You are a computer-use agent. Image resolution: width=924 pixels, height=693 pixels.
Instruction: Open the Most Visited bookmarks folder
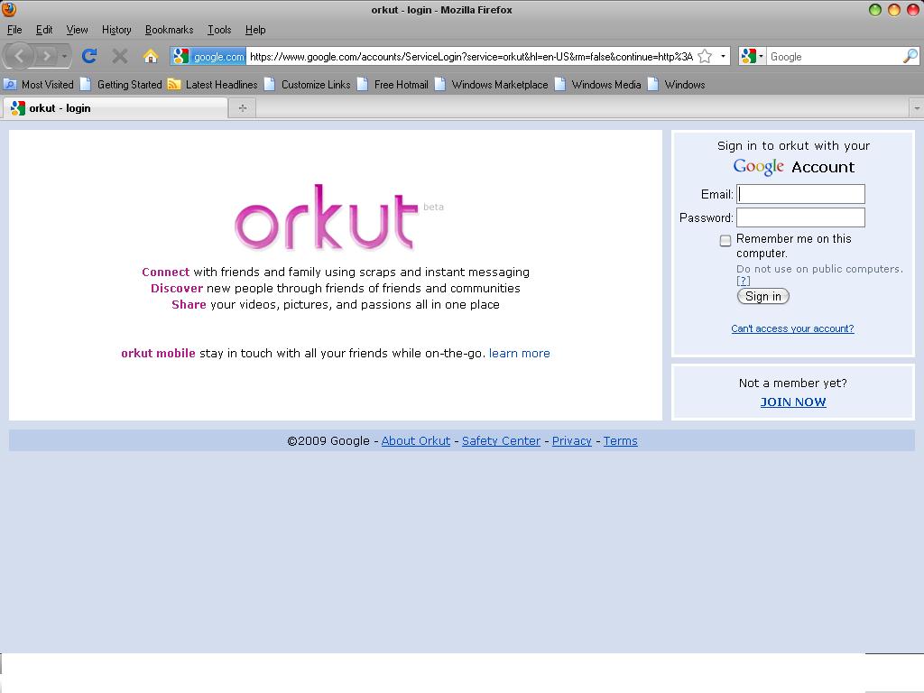pos(40,84)
